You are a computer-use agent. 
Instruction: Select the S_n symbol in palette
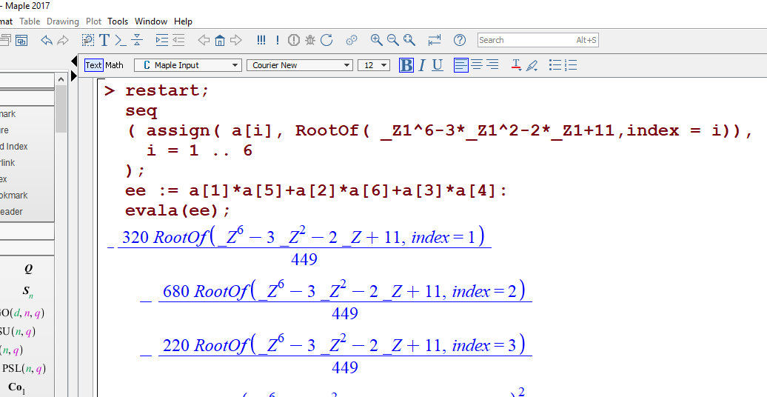[x=28, y=291]
